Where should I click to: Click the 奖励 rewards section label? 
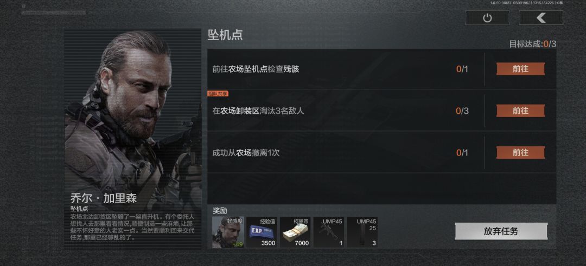point(220,211)
